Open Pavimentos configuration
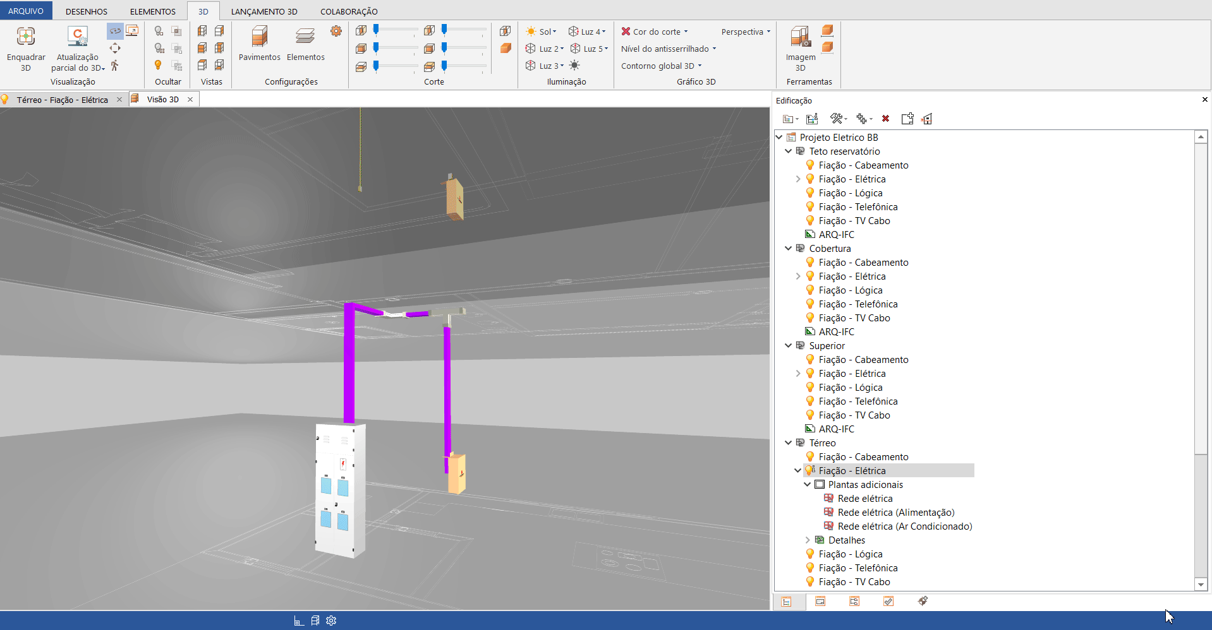Image resolution: width=1212 pixels, height=630 pixels. (259, 43)
